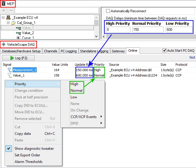Toggle the Auto Start PC DAQ checkbox
The height and width of the screenshot is (168, 196).
coord(164,51)
